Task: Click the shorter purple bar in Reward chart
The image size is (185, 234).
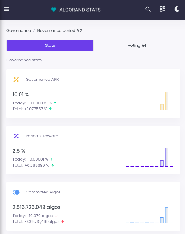Action: click(162, 164)
